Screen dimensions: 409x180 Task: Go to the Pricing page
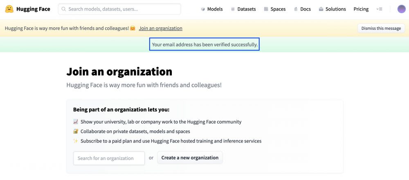(x=361, y=9)
